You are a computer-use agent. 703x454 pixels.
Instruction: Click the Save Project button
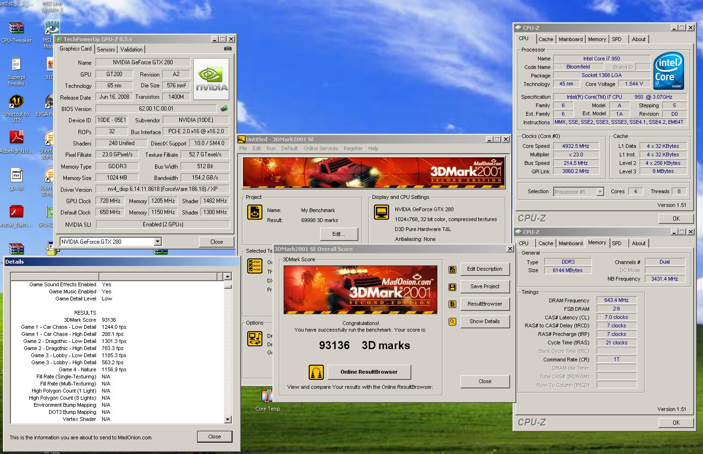(x=485, y=287)
